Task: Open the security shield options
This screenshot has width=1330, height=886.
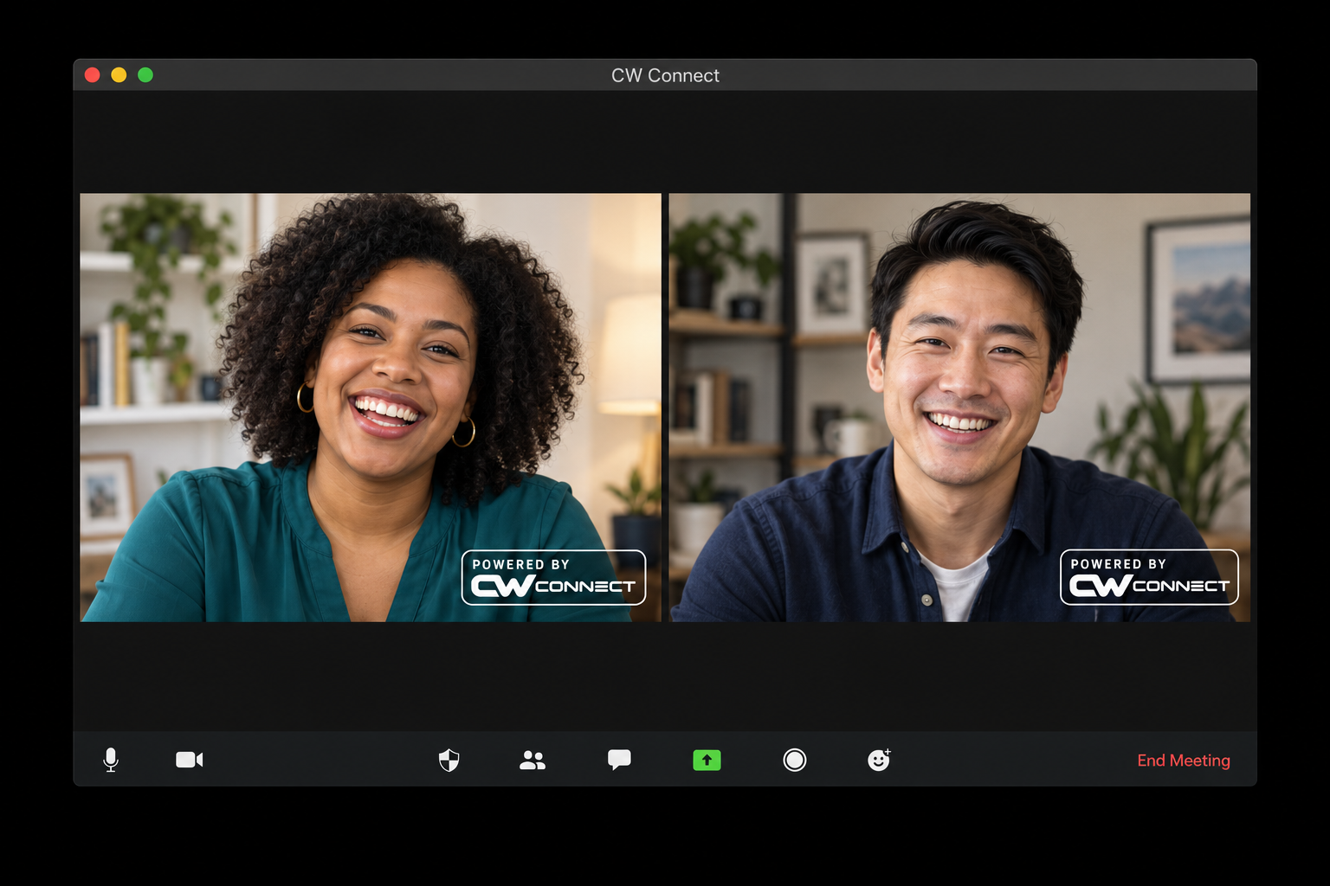Action: pos(449,761)
